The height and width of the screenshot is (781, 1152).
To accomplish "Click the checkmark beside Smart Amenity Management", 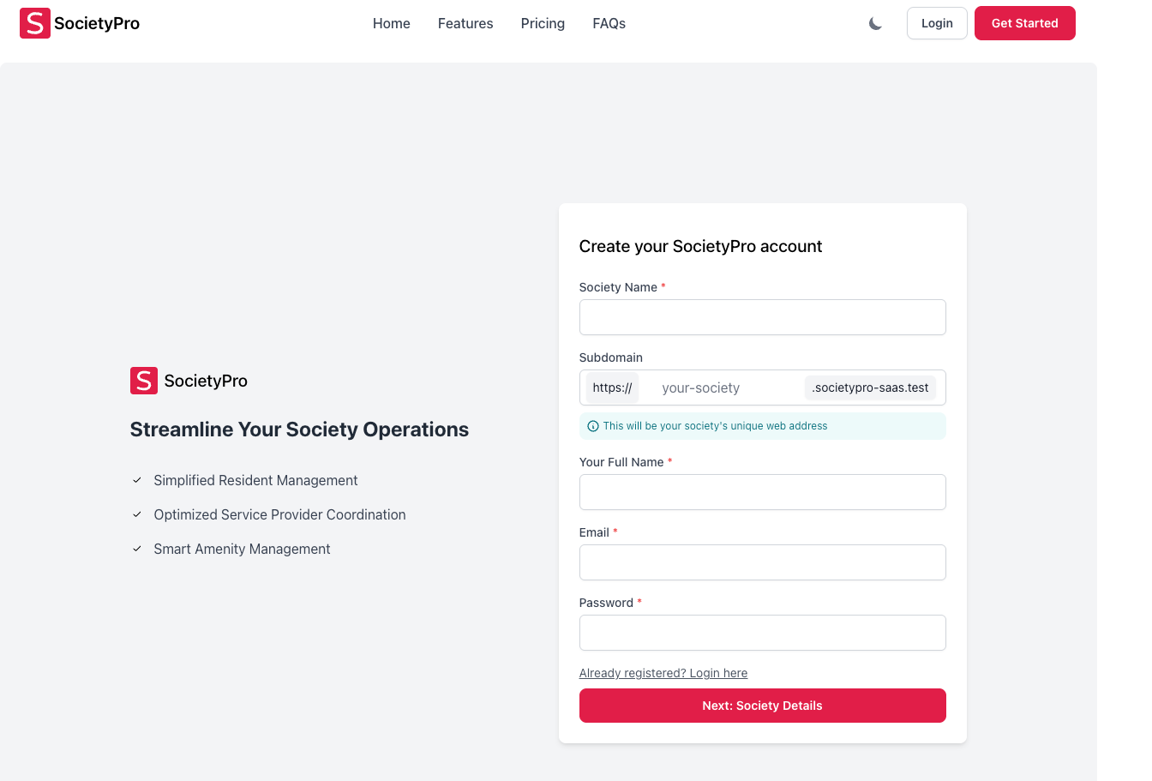I will click(x=137, y=549).
